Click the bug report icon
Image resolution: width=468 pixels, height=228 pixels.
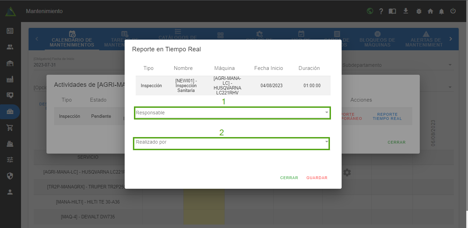[419, 11]
